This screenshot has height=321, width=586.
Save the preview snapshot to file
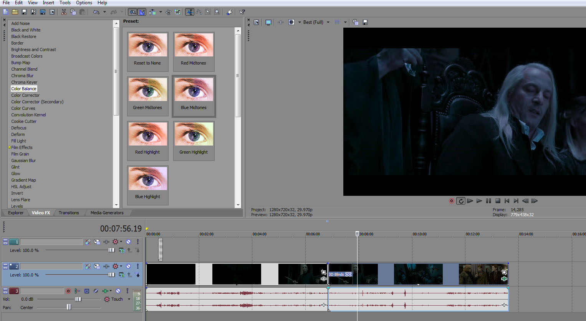[x=365, y=22]
